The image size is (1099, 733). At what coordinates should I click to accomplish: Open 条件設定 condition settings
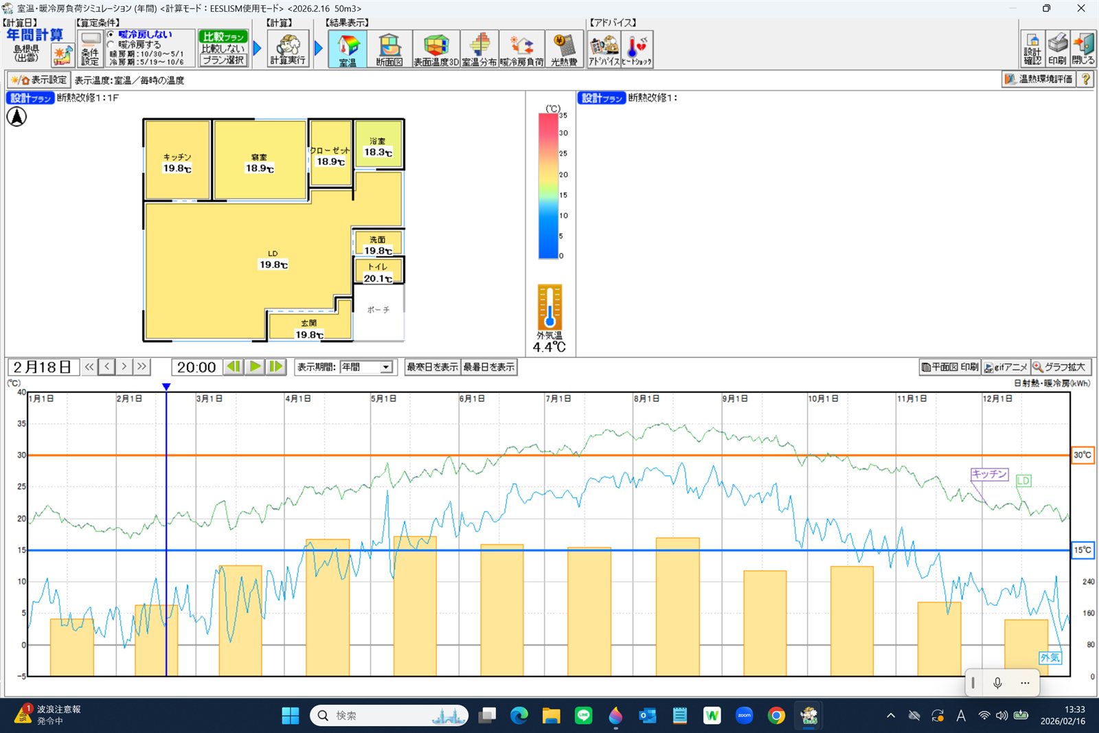click(x=90, y=49)
